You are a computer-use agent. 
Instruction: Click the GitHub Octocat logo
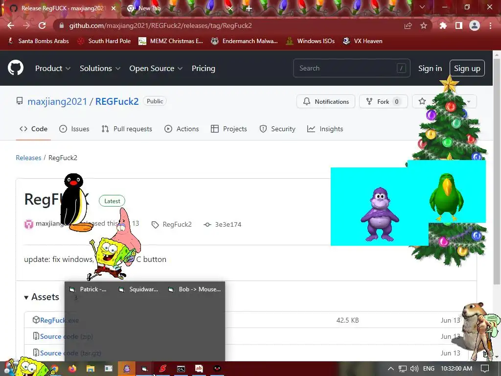(16, 68)
